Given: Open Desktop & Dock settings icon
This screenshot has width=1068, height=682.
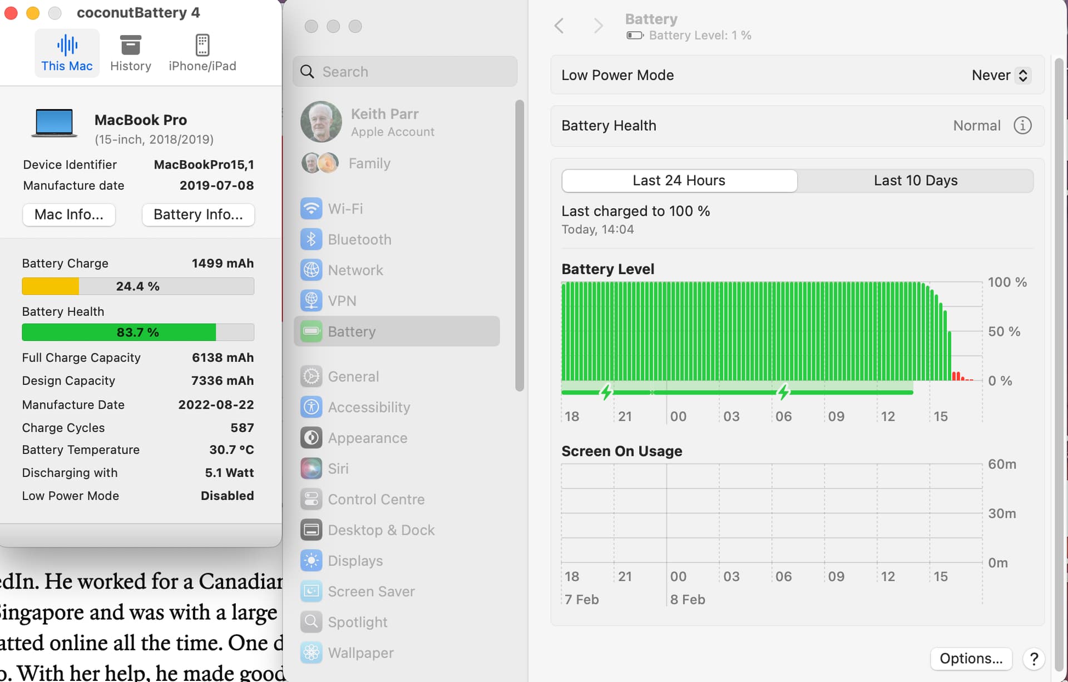Looking at the screenshot, I should coord(311,530).
